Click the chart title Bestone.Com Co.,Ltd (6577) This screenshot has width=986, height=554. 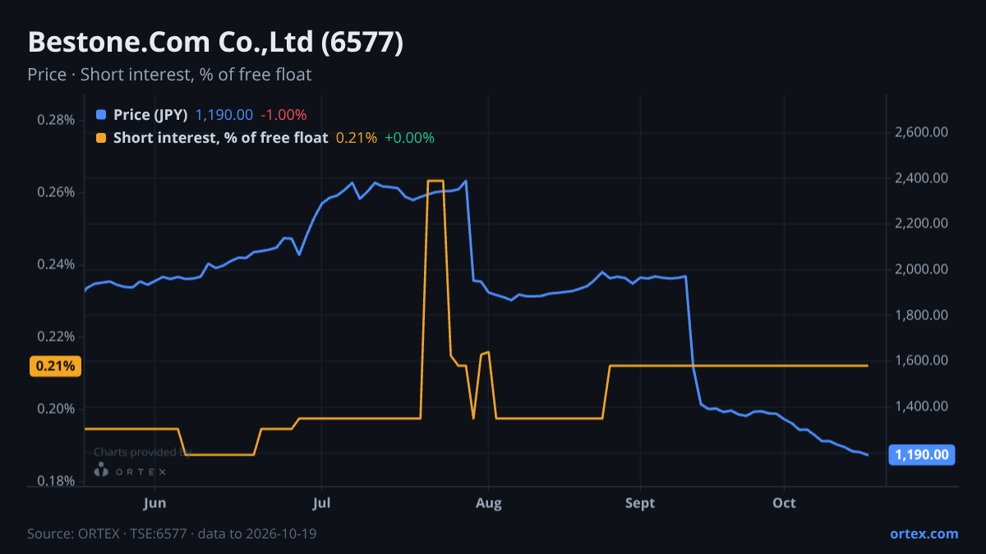[215, 43]
